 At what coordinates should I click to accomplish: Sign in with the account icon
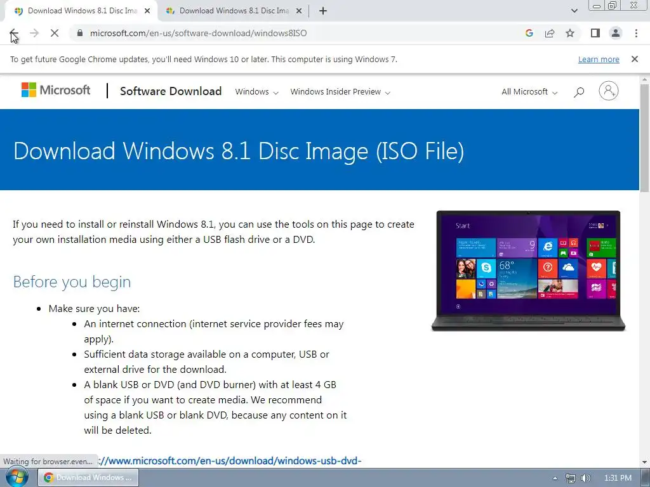[x=609, y=91]
